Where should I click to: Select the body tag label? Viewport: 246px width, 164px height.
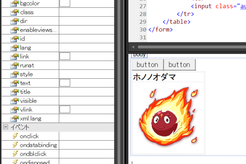click(139, 55)
